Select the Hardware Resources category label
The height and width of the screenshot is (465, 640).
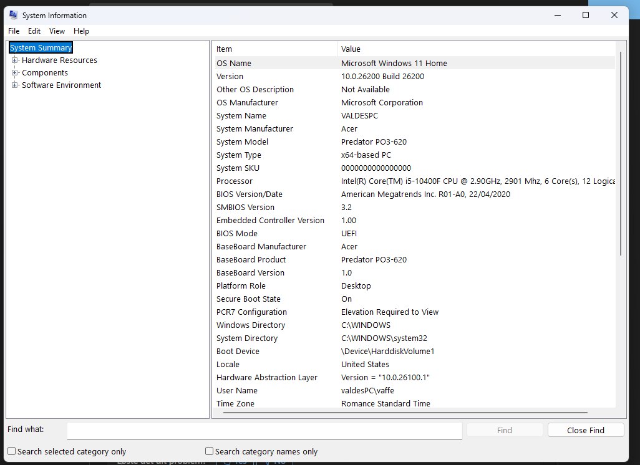tap(60, 60)
